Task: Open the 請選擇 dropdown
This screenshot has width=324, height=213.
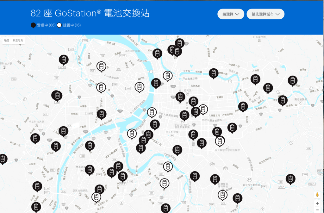Action: [x=231, y=14]
